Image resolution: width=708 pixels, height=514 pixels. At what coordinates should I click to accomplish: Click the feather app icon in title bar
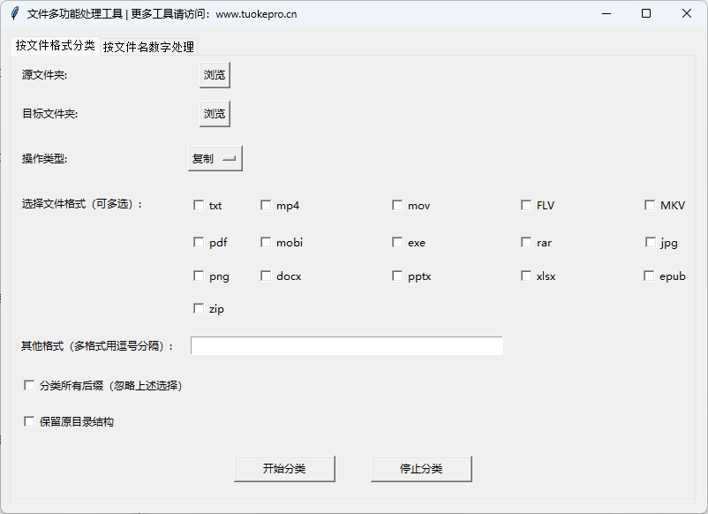coord(15,13)
